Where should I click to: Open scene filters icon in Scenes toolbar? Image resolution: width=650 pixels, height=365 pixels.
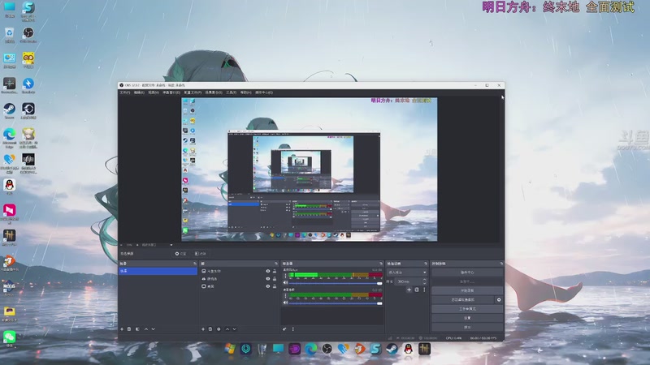137,329
